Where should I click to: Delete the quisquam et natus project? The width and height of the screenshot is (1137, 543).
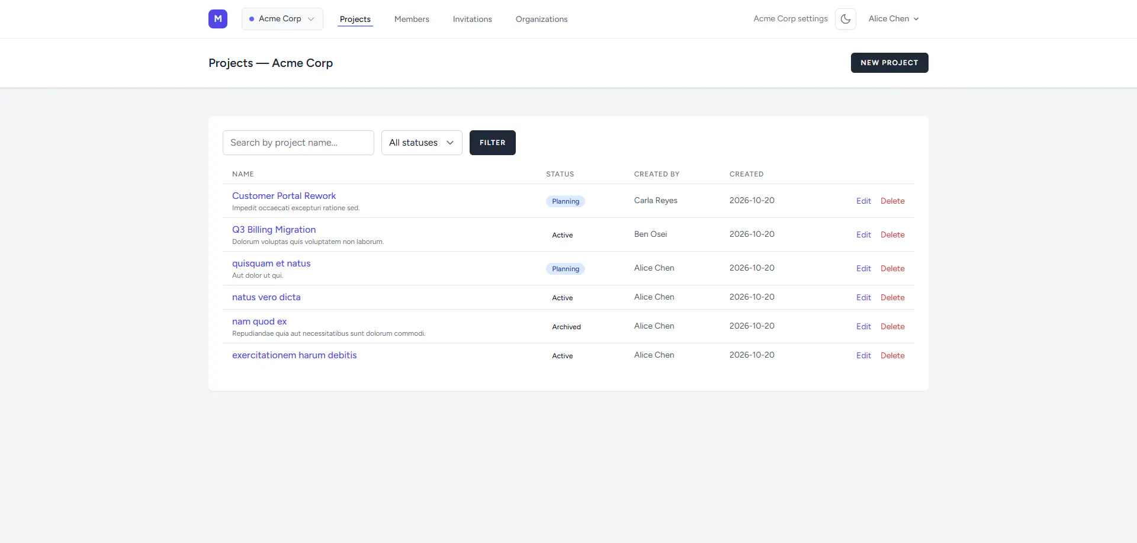[x=892, y=268]
